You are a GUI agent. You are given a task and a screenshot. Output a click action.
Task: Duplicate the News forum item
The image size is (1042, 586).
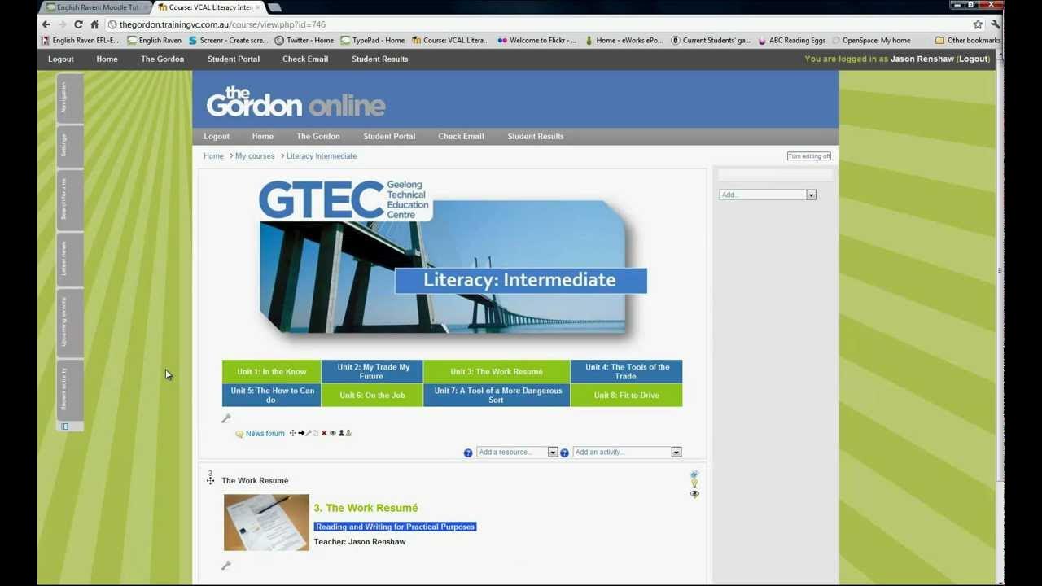315,433
